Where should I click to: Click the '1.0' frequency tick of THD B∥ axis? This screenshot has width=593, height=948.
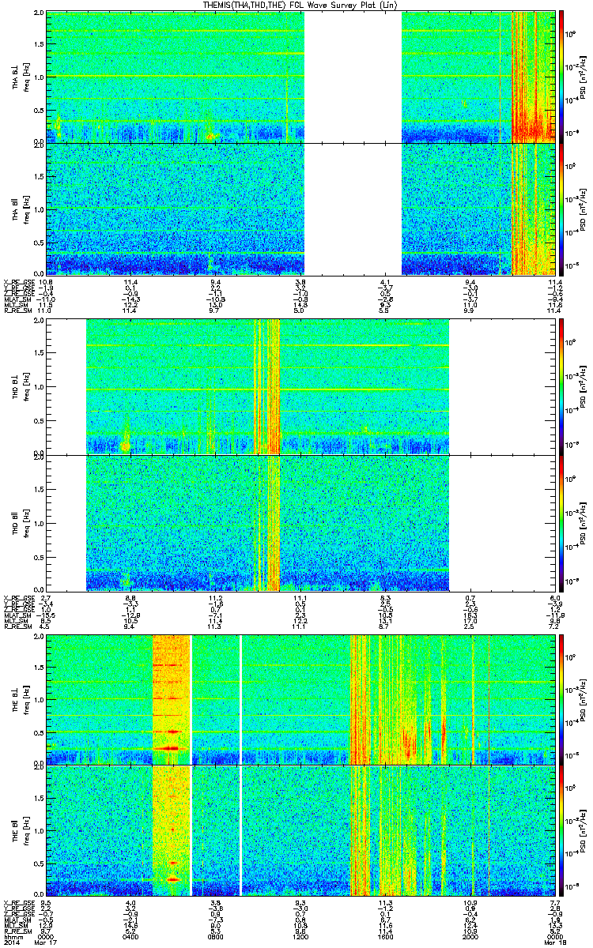pos(40,522)
